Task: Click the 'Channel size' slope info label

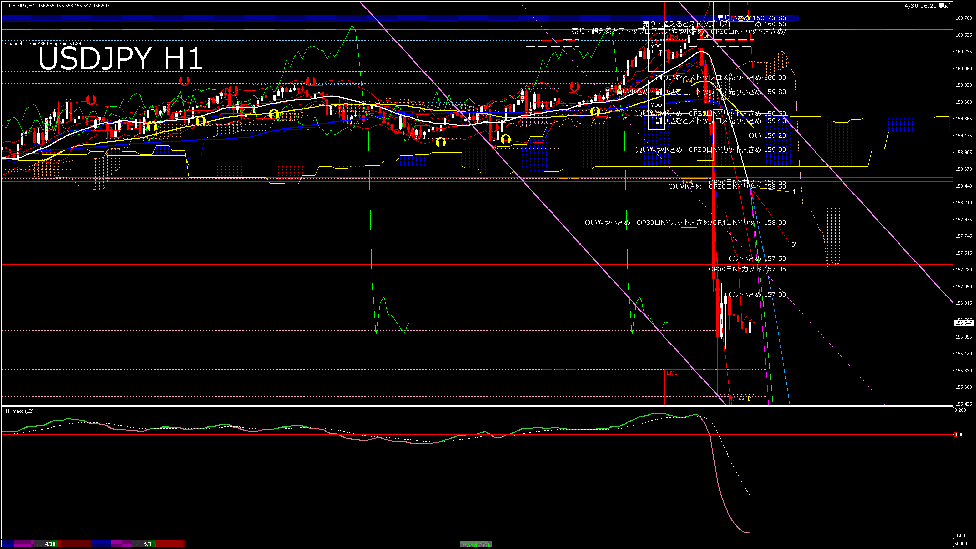Action: (x=43, y=44)
